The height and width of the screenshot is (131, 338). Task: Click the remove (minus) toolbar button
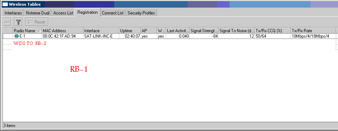7,22
